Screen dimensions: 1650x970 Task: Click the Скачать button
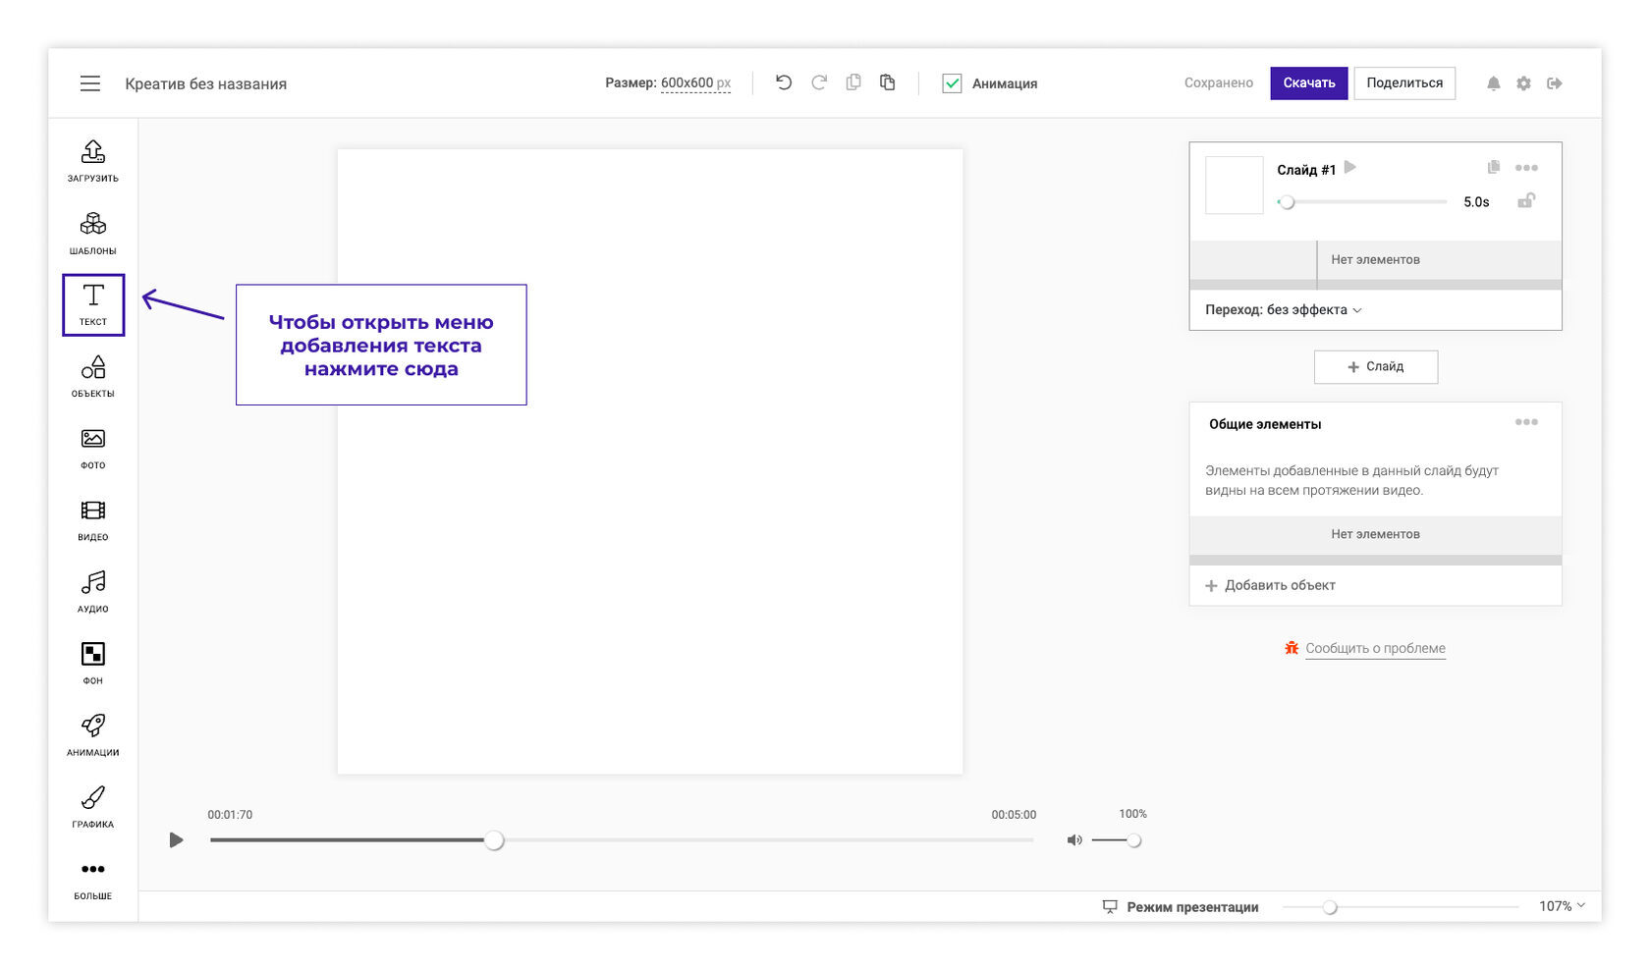click(1309, 82)
